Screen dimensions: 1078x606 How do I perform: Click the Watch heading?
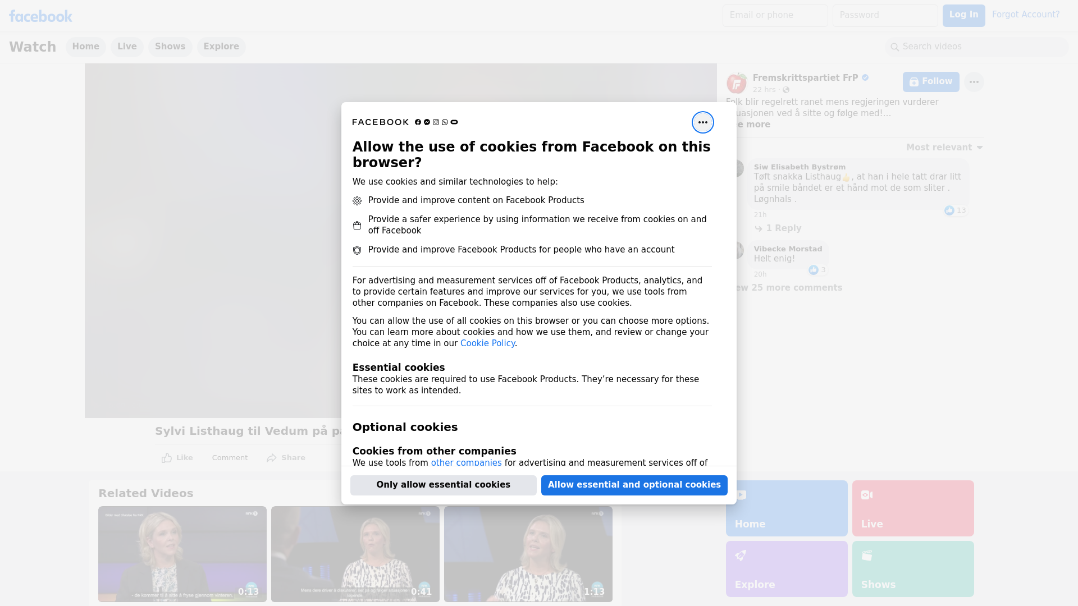[33, 47]
